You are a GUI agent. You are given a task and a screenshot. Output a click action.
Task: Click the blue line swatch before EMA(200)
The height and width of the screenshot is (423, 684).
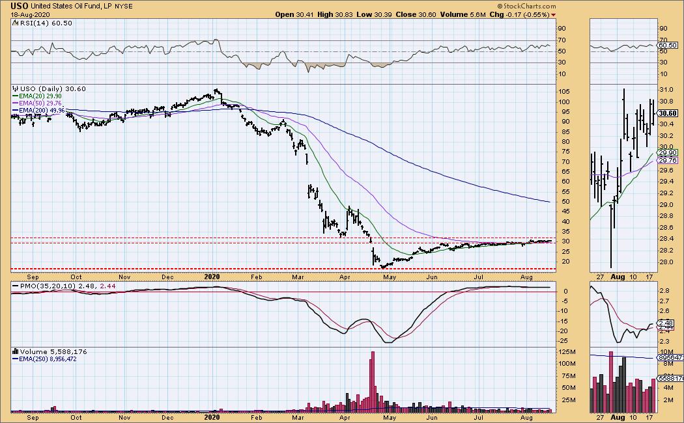click(15, 111)
